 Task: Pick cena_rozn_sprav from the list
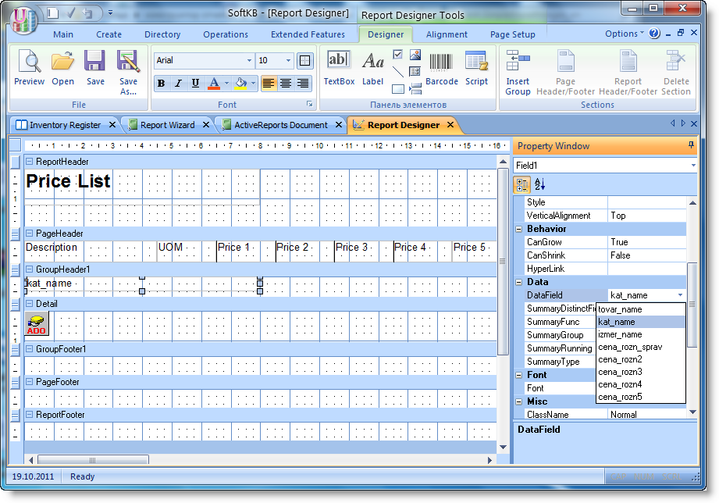click(641, 347)
